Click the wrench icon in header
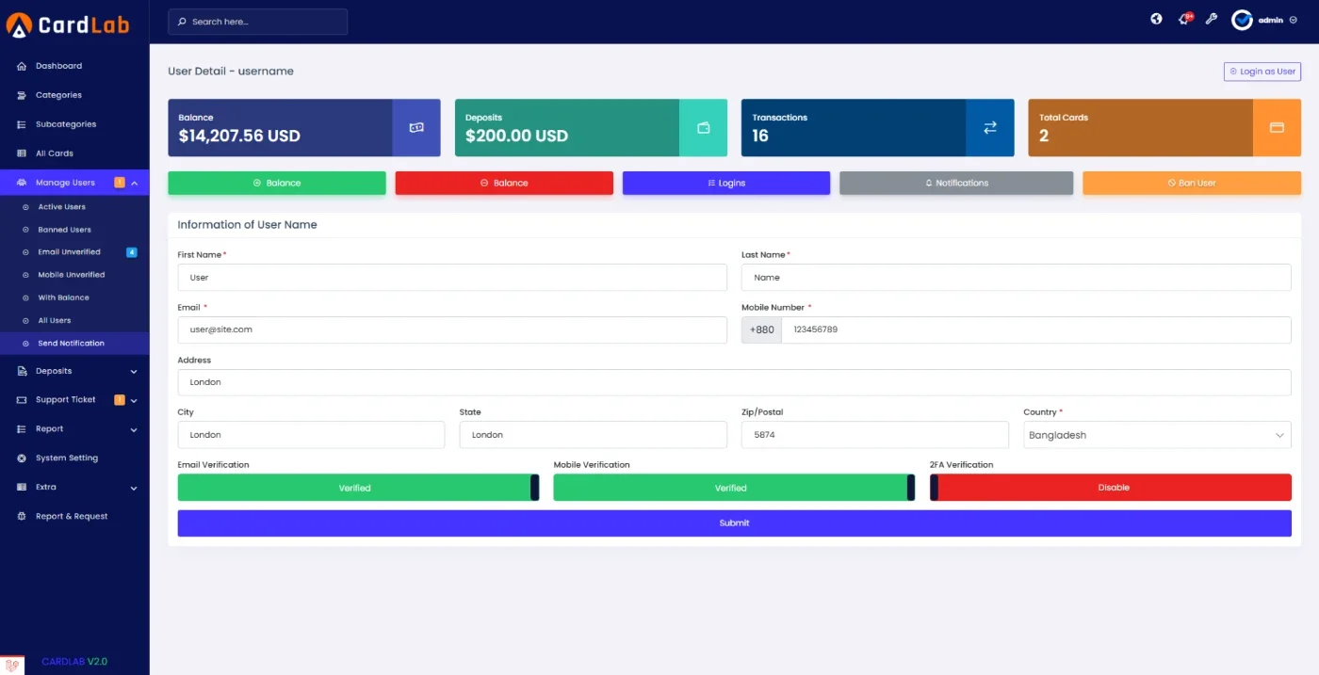 tap(1212, 19)
